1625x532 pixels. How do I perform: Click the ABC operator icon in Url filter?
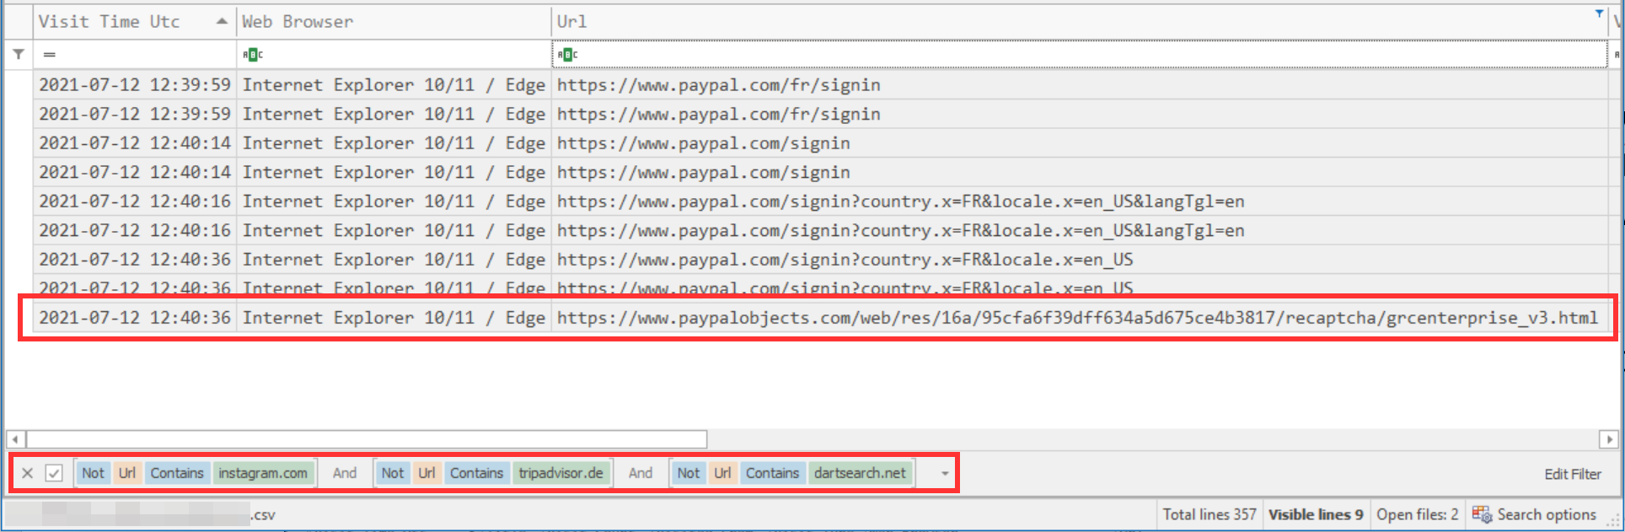pyautogui.click(x=567, y=54)
